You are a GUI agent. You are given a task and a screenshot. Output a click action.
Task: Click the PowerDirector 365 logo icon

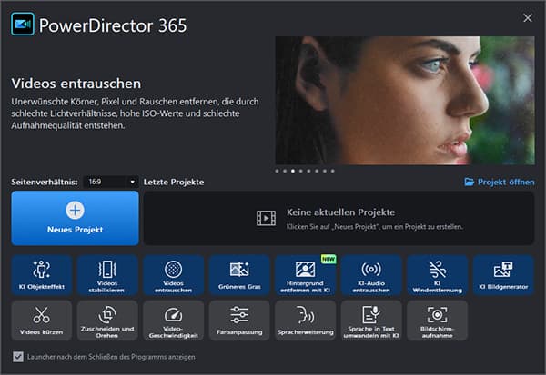pyautogui.click(x=23, y=24)
